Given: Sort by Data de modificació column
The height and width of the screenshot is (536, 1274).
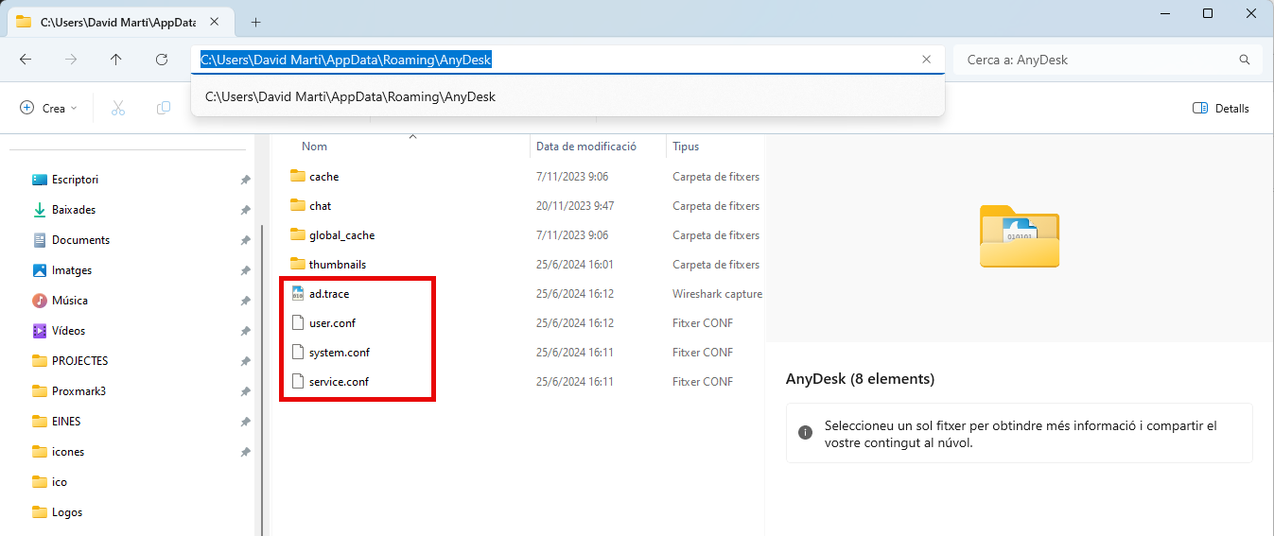Looking at the screenshot, I should [586, 147].
